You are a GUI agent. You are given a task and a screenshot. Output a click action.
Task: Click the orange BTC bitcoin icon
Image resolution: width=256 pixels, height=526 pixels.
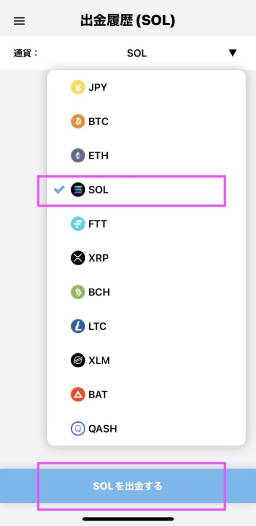[x=78, y=121]
